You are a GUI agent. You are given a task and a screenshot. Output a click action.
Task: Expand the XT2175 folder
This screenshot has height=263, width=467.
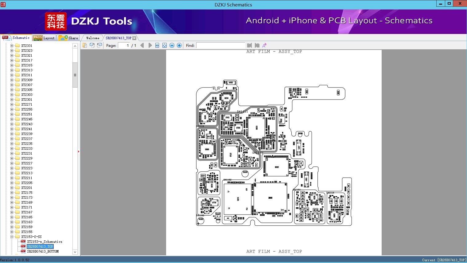(x=12, y=193)
